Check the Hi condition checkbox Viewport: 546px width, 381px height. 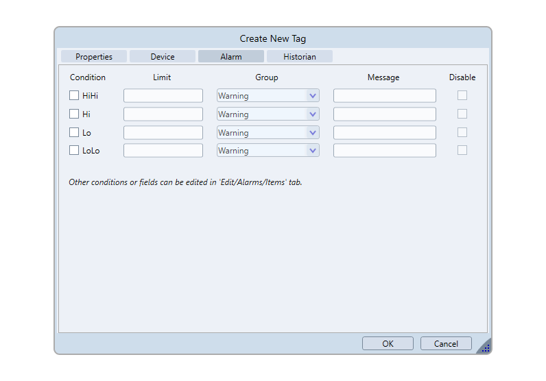[74, 114]
